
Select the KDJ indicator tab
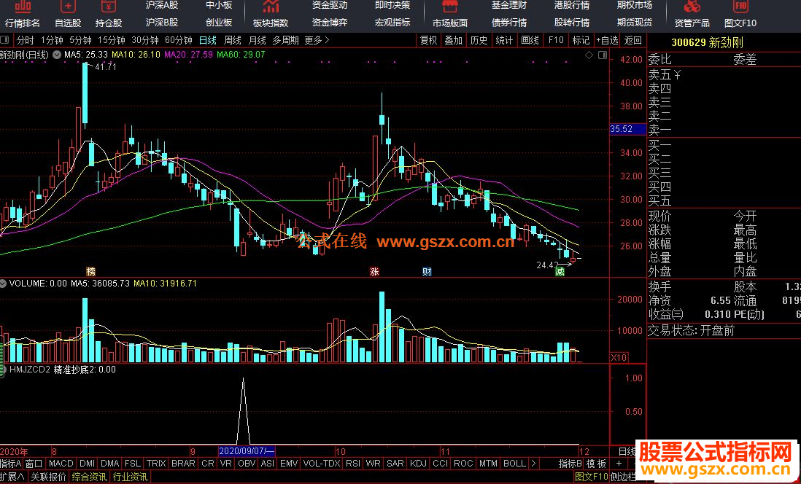click(419, 464)
